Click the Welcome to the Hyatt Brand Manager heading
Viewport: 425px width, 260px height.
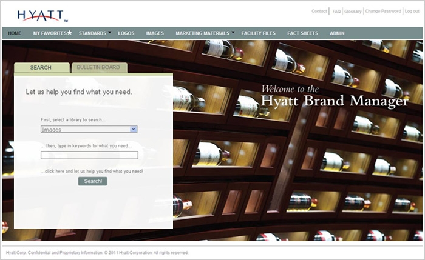[335, 96]
